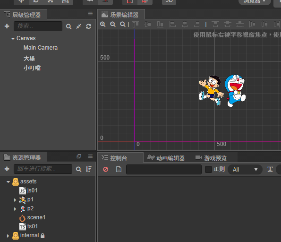Select the 小叮当 node in hierarchy

pyautogui.click(x=32, y=68)
